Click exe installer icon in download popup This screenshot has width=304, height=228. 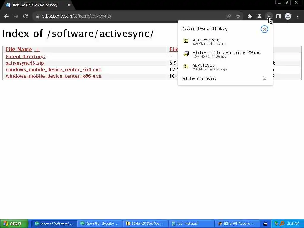coord(186,54)
